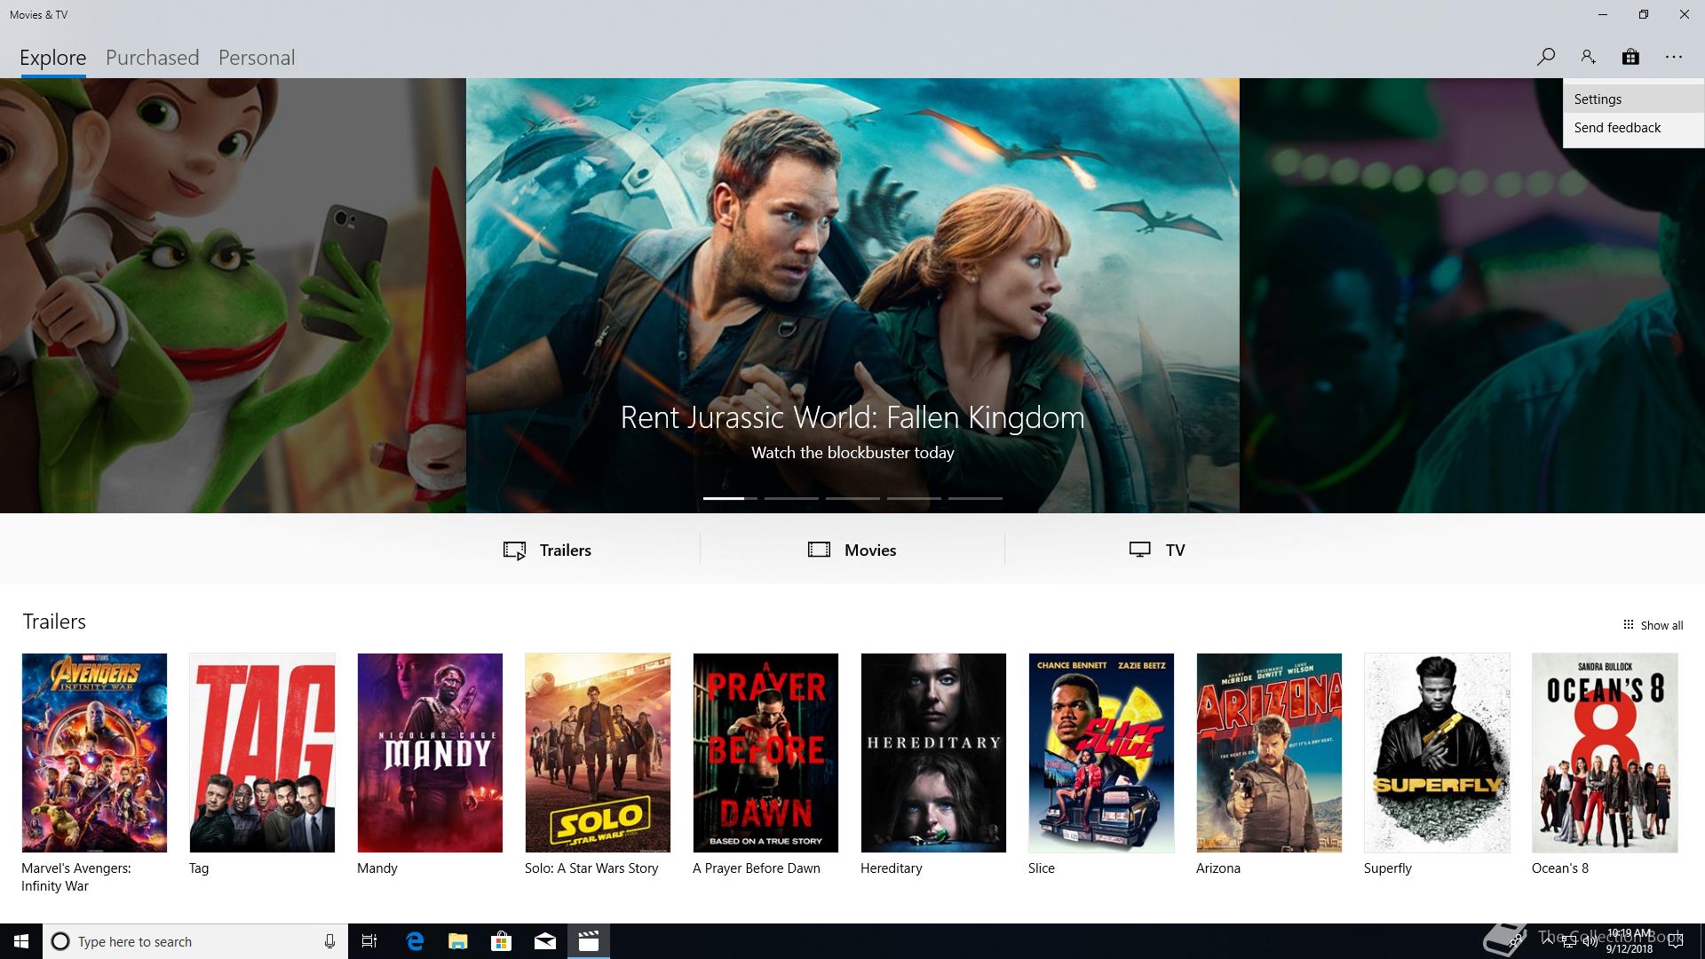The height and width of the screenshot is (959, 1705).
Task: Jump to the fifth carousel indicator
Action: 975,498
